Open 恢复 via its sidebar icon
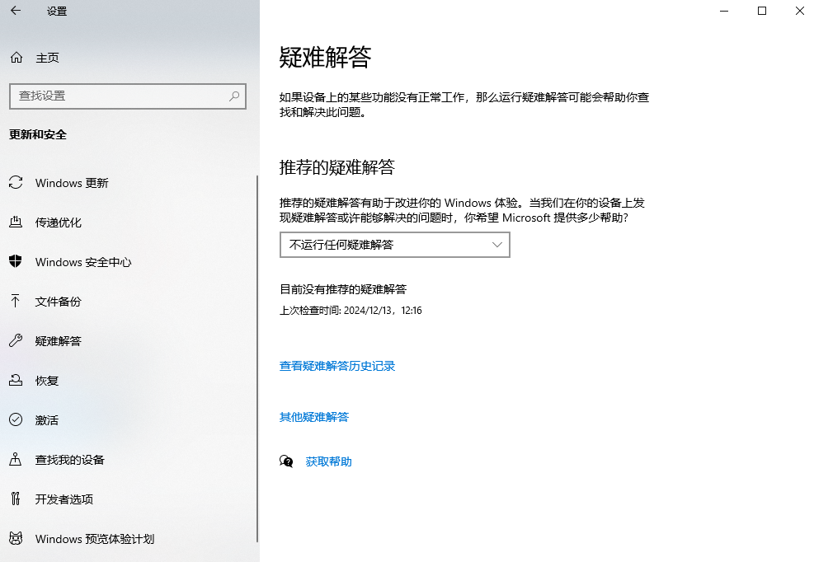The height and width of the screenshot is (562, 814). 16,381
